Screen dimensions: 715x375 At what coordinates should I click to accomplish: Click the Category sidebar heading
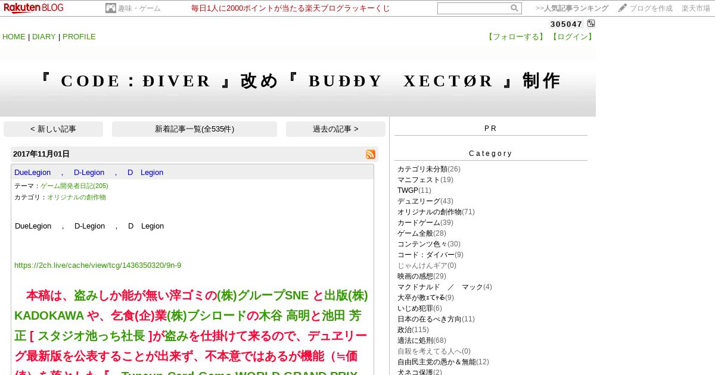click(490, 154)
